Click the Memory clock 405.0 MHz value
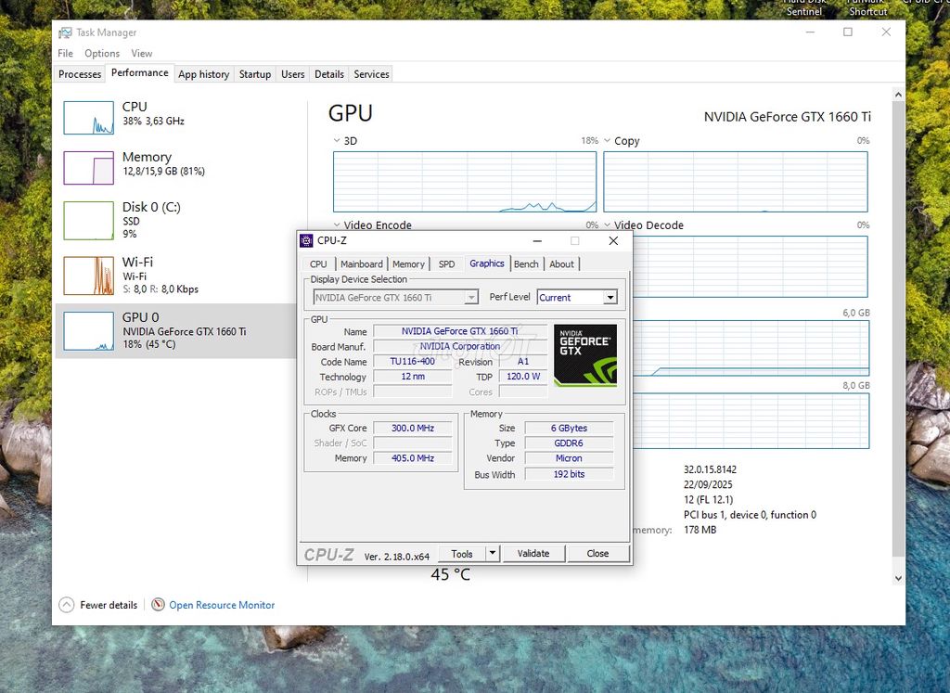Screen dimensions: 950x693 coord(413,458)
